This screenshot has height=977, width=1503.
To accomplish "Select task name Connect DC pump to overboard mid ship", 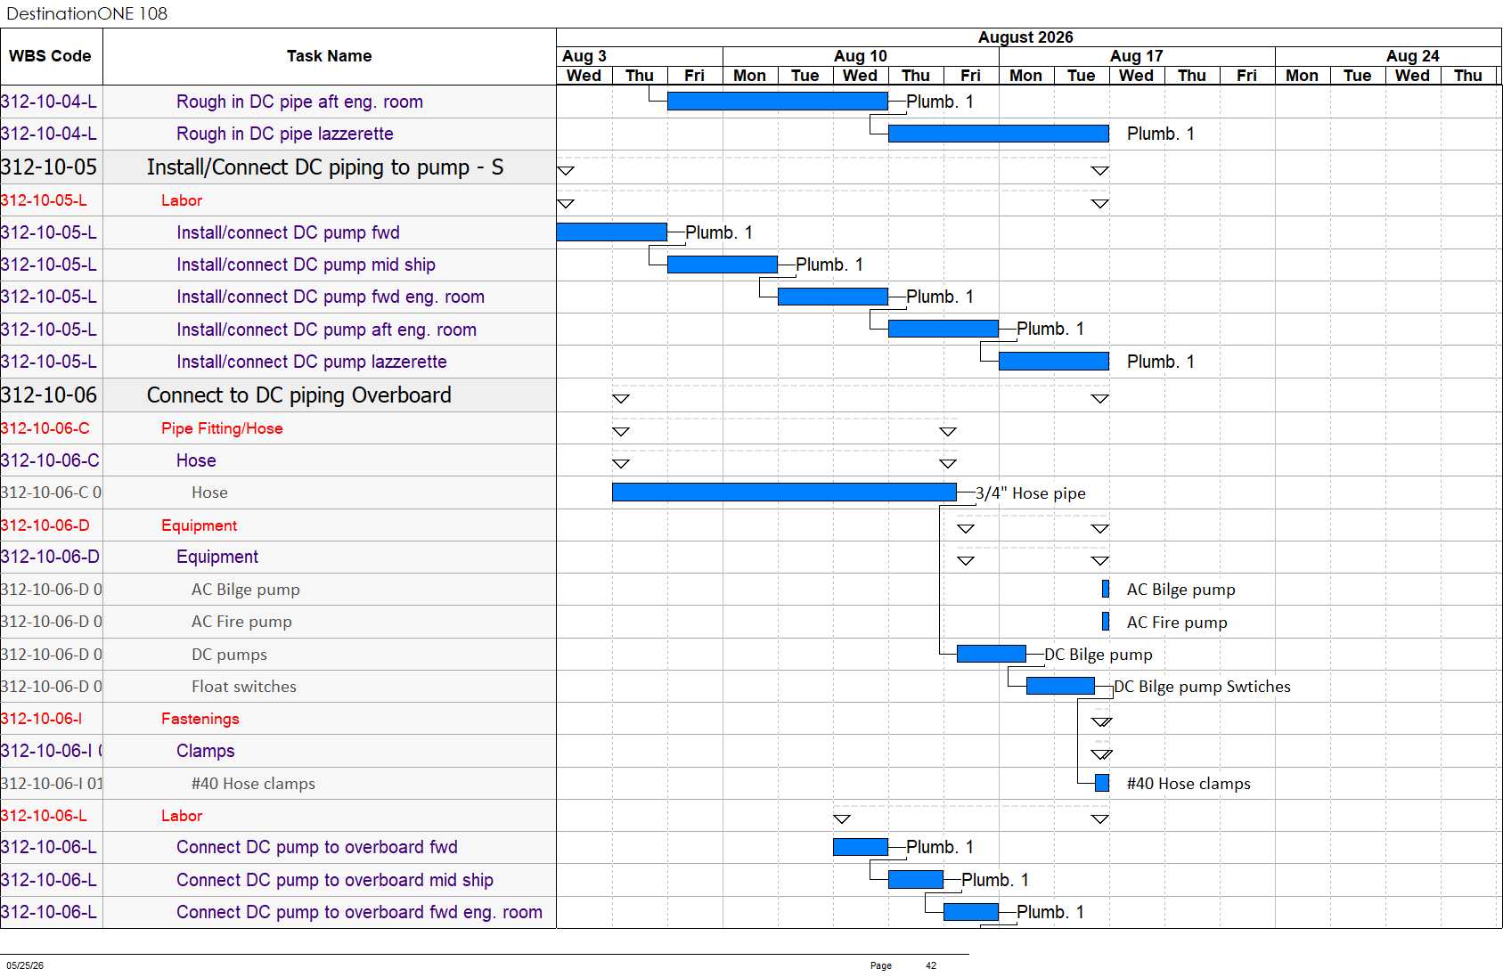I will (335, 880).
